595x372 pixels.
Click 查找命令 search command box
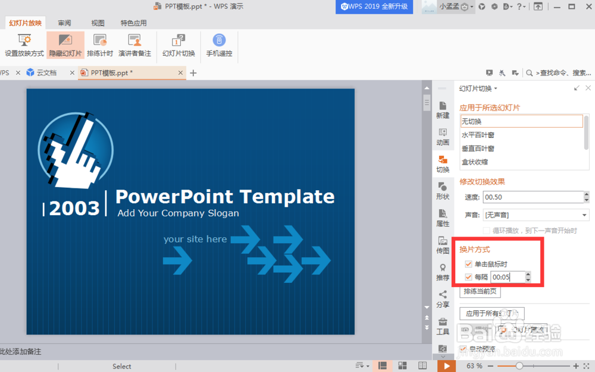pos(563,72)
